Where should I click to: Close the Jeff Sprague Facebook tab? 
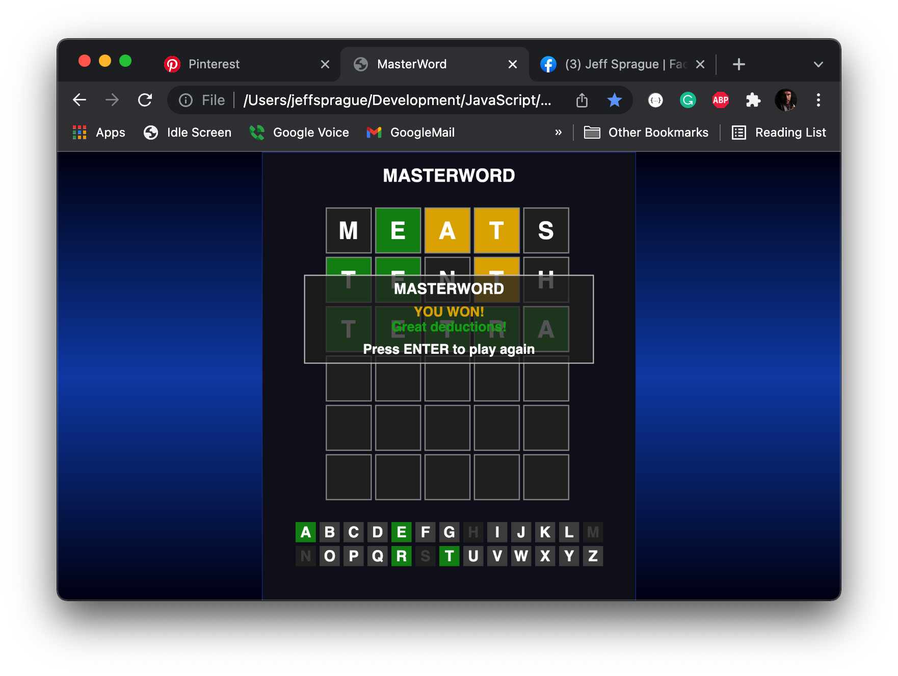tap(700, 64)
